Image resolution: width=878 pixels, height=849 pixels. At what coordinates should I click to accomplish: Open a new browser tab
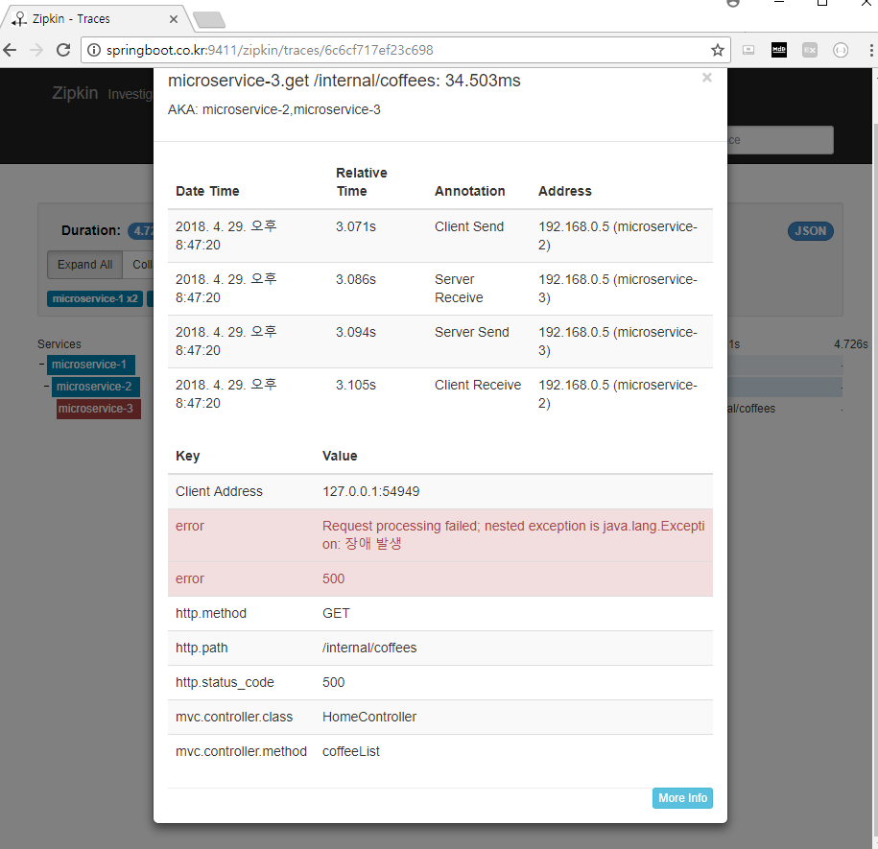coord(210,20)
